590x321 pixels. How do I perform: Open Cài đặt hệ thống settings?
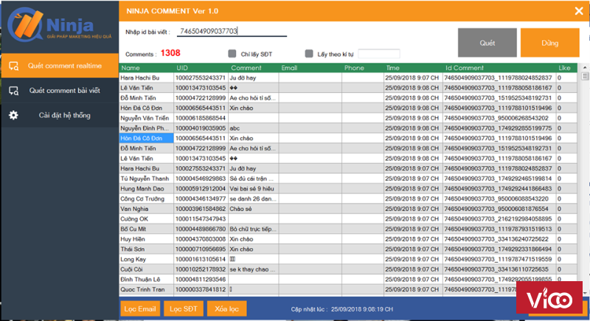click(60, 115)
